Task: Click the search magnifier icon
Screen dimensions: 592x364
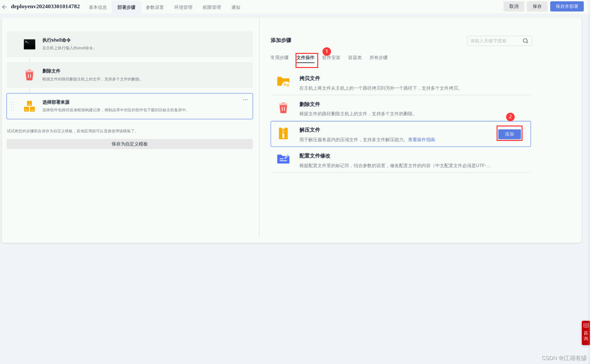Action: [525, 41]
